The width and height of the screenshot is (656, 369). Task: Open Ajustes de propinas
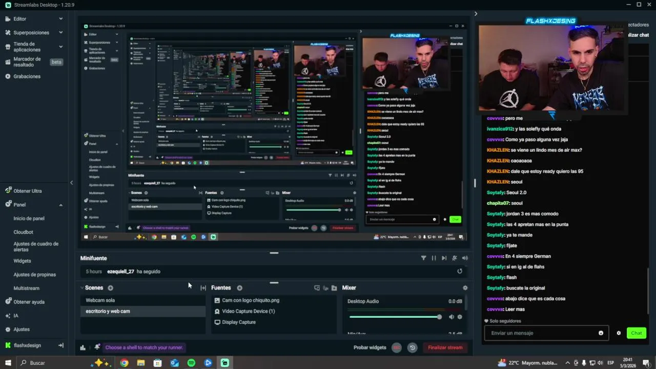click(34, 275)
